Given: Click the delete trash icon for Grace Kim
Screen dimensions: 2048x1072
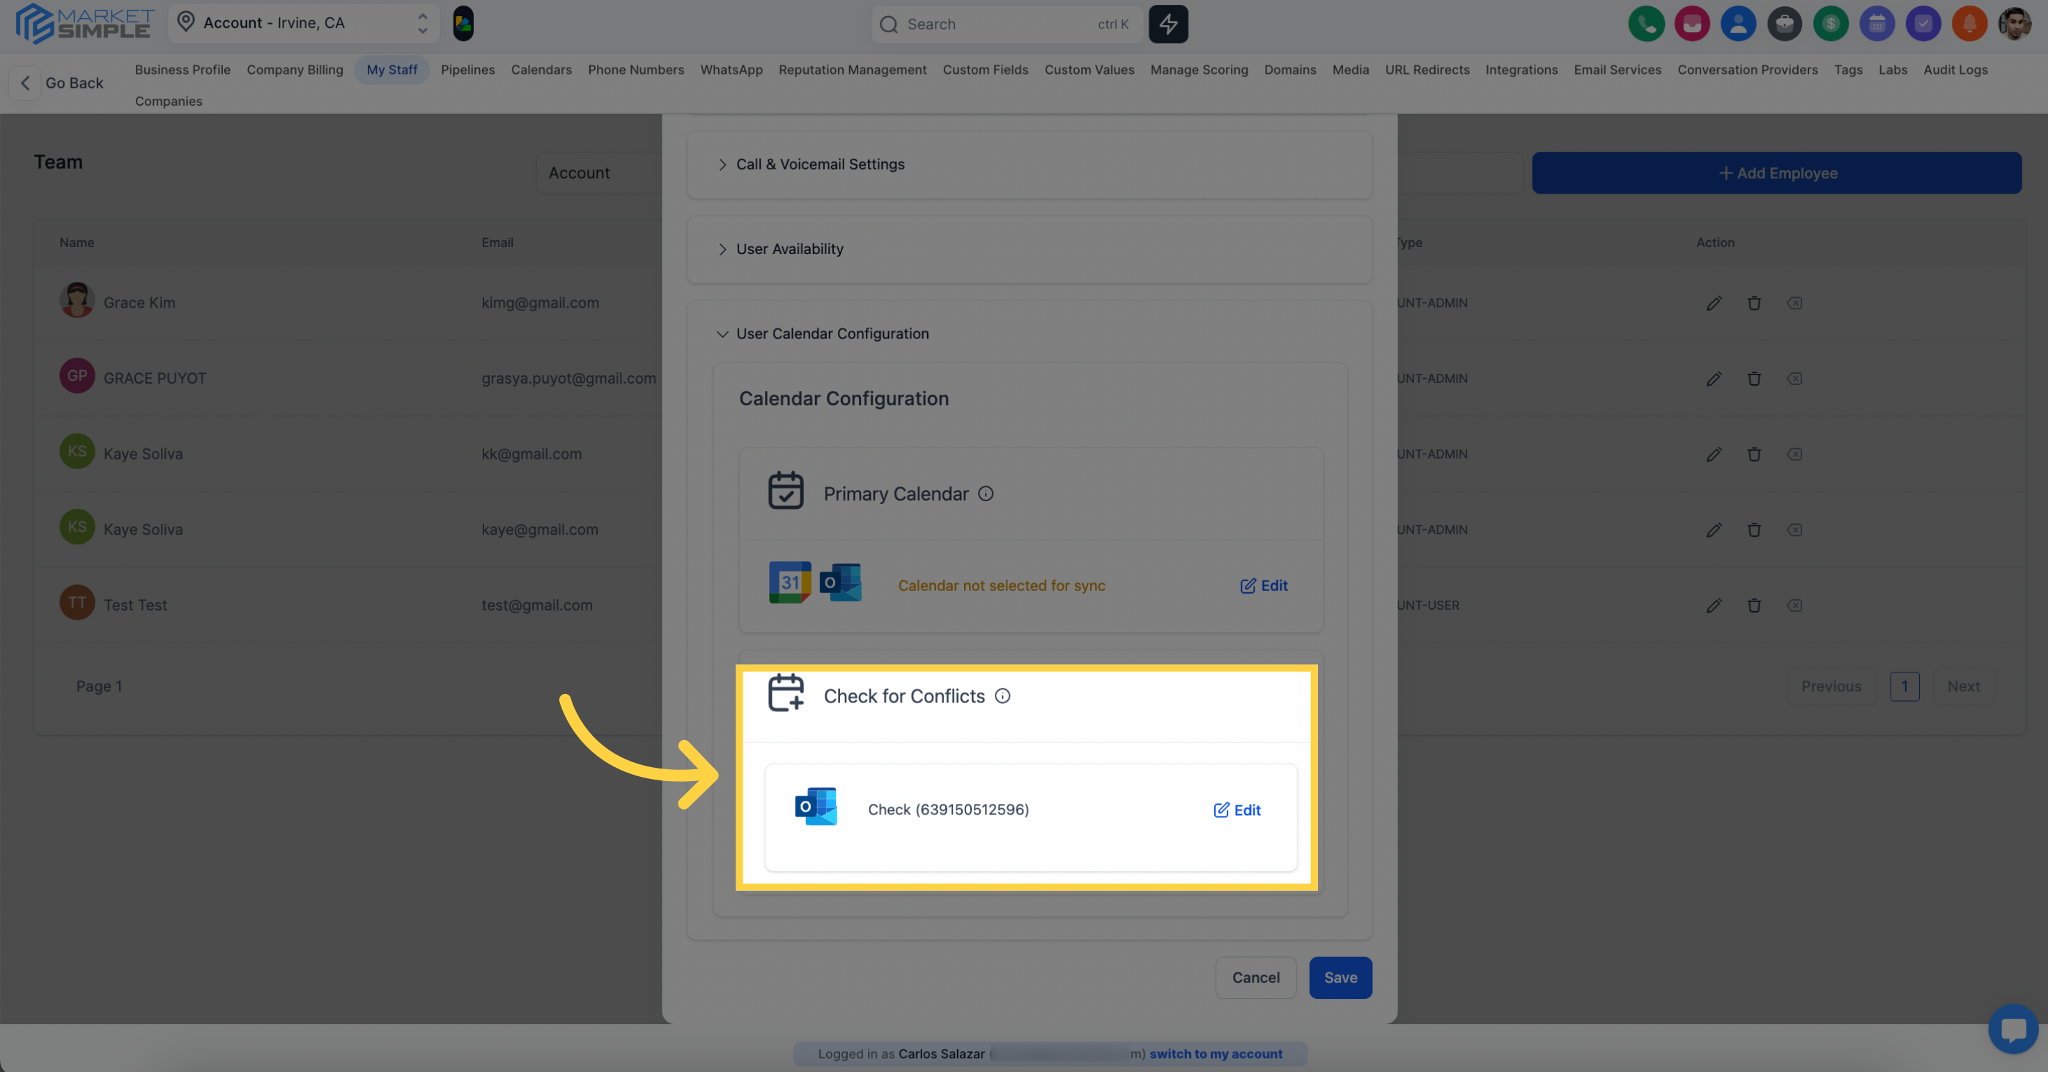Looking at the screenshot, I should (x=1754, y=303).
